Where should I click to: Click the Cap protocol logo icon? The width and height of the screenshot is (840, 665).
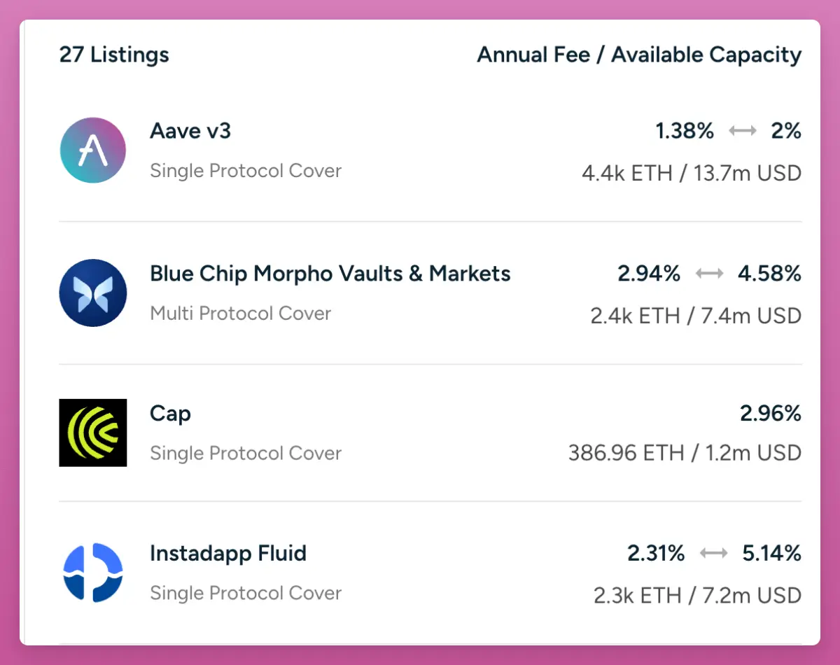point(93,433)
